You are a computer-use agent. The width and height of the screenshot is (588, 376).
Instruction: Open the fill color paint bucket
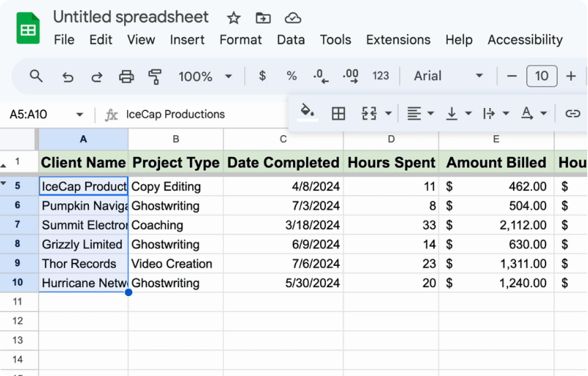click(308, 112)
